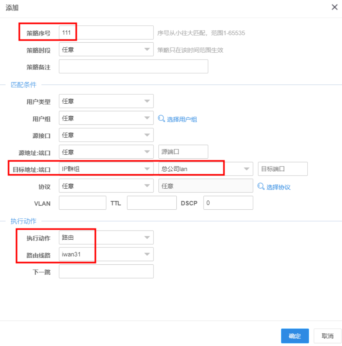Open the 路由线路 dropdown showing iwan31
The image size is (342, 346).
[x=106, y=254]
